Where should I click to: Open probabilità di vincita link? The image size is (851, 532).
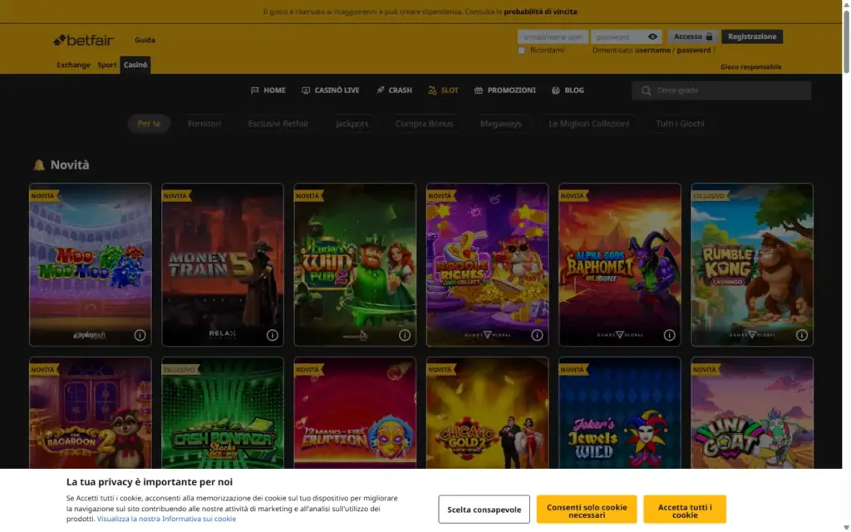coord(540,12)
